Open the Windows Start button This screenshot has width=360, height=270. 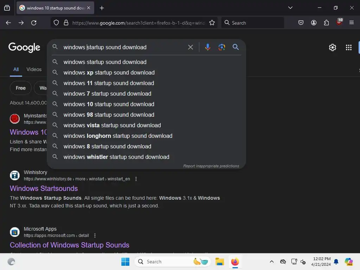[126, 262]
